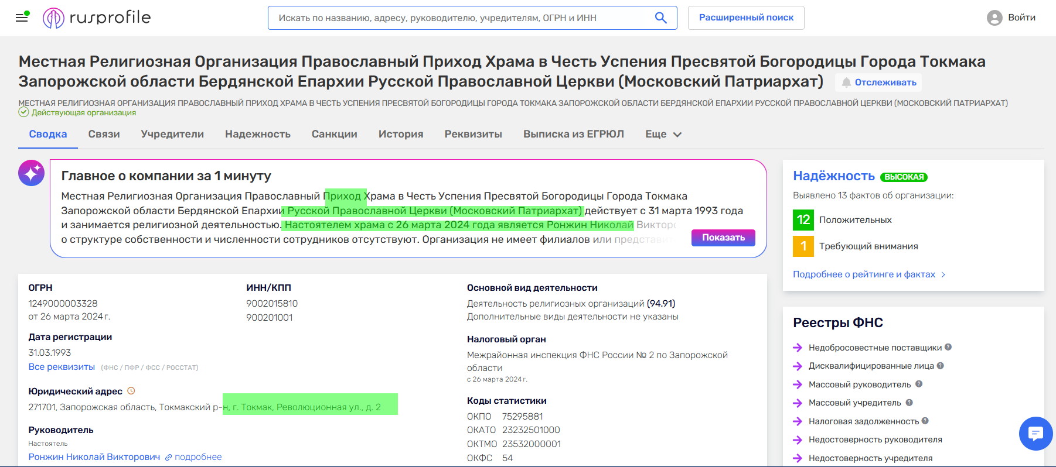Click help icon next to Налоговая задолженность
This screenshot has width=1056, height=467.
[x=925, y=421]
